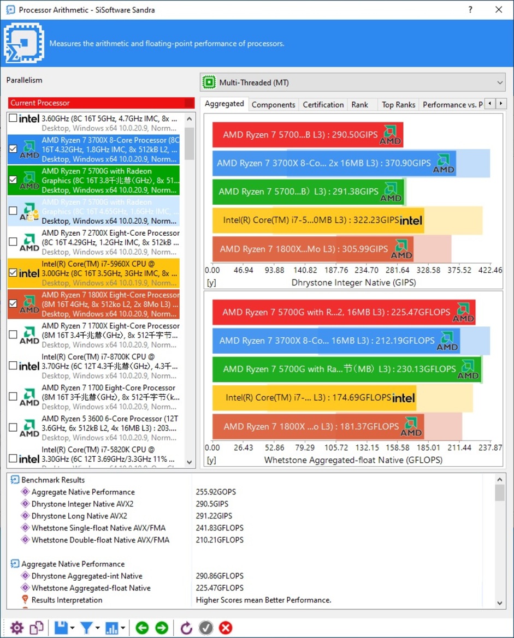The width and height of the screenshot is (514, 638).
Task: Click the blue bar chart icon
Action: (112, 628)
